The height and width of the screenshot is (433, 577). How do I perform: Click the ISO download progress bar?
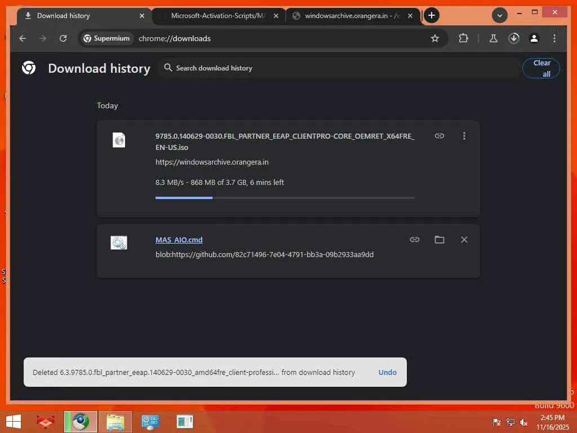tap(285, 198)
